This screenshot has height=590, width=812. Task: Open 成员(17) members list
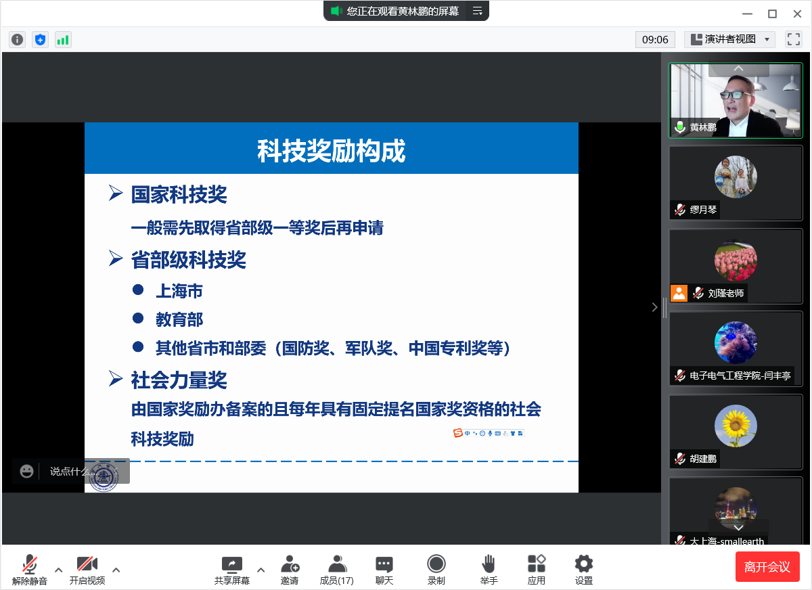point(336,570)
